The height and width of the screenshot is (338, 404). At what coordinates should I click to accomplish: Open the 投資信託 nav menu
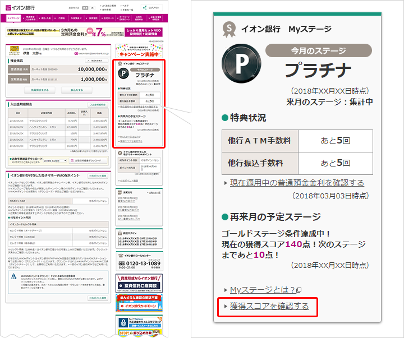(x=93, y=18)
